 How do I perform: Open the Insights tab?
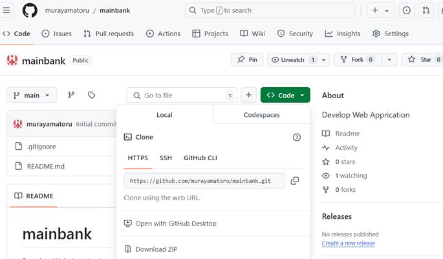[x=342, y=34]
